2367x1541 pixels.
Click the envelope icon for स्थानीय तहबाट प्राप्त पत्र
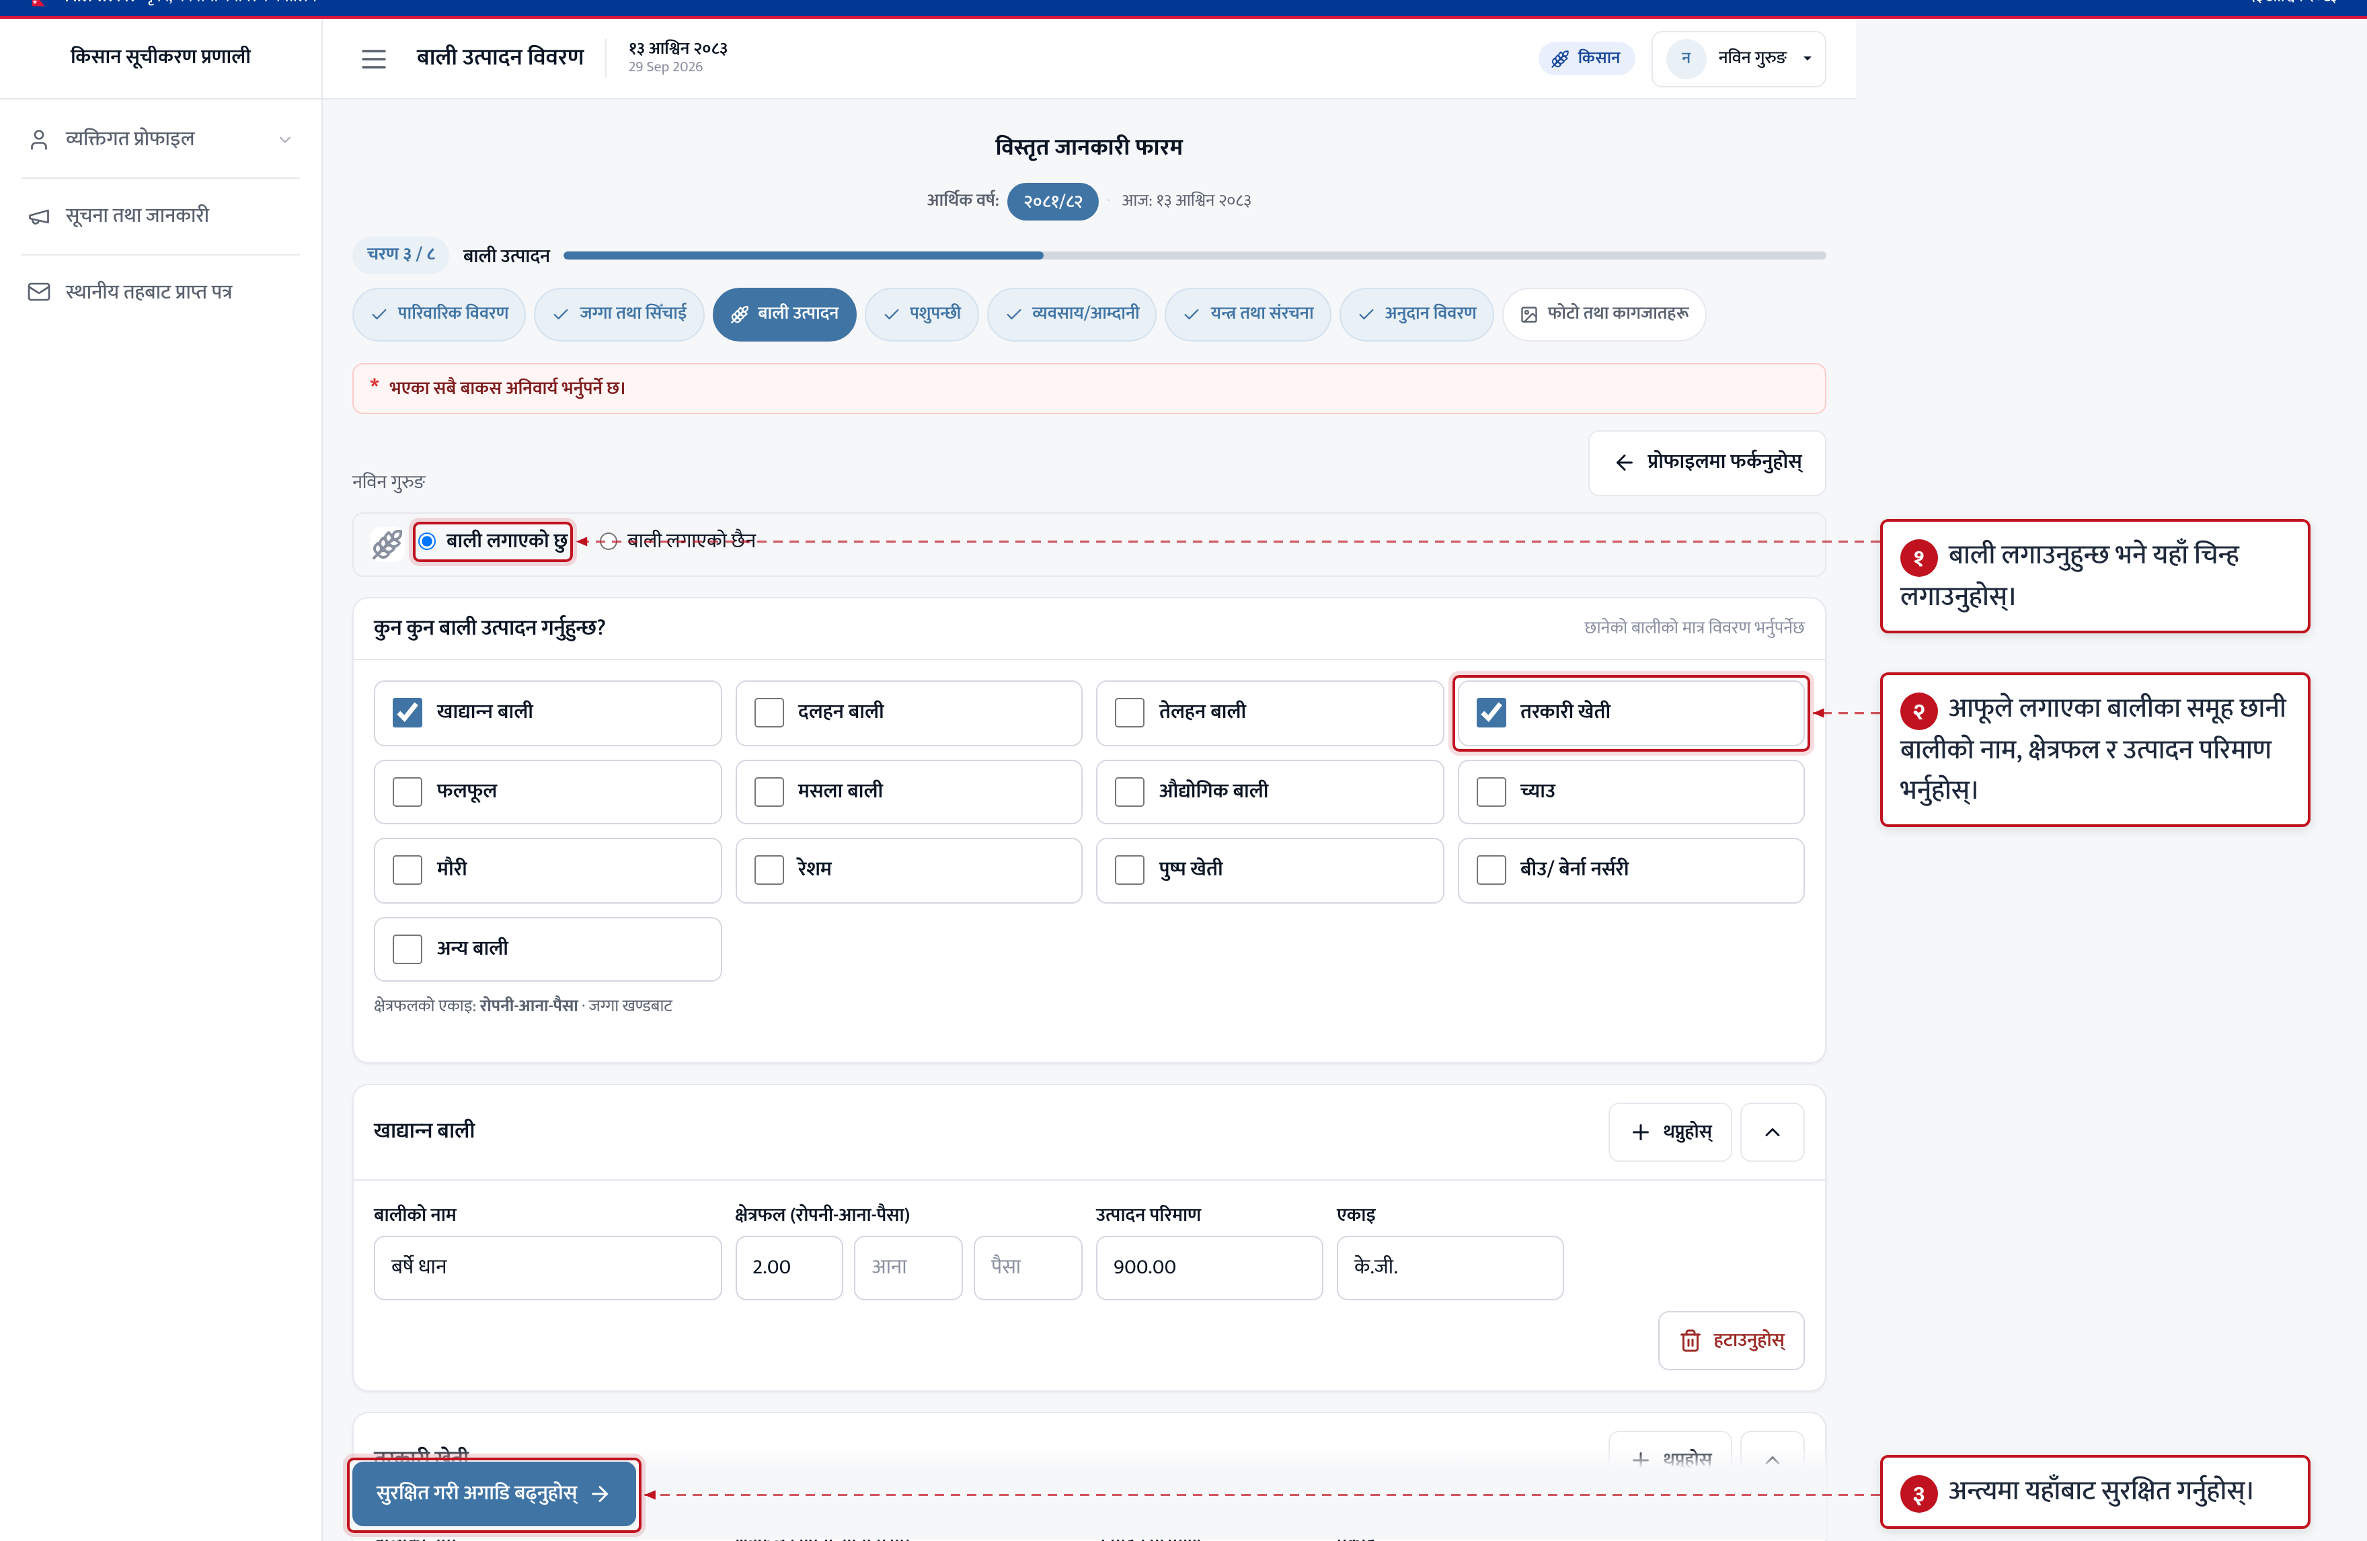pos(39,292)
